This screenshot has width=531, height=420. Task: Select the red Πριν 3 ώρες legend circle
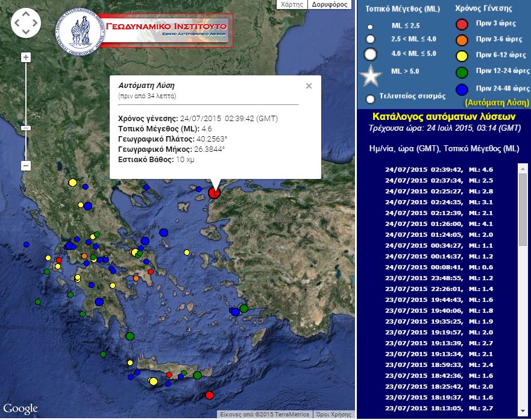(462, 25)
